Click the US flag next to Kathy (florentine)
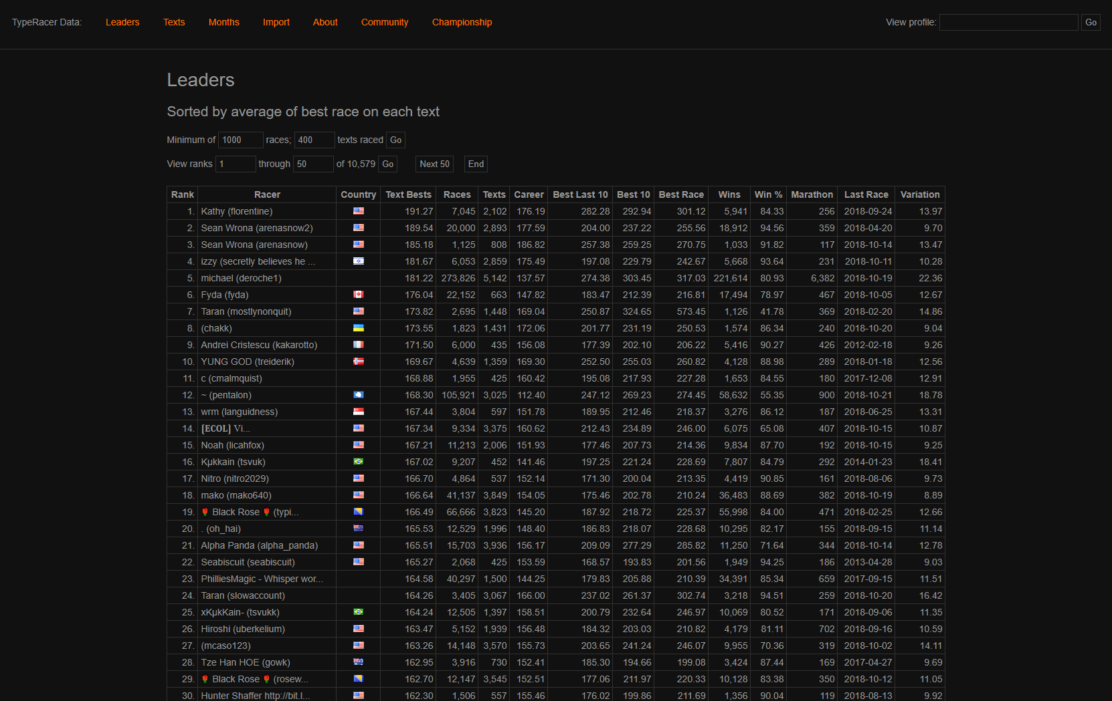The height and width of the screenshot is (701, 1112). 359,211
